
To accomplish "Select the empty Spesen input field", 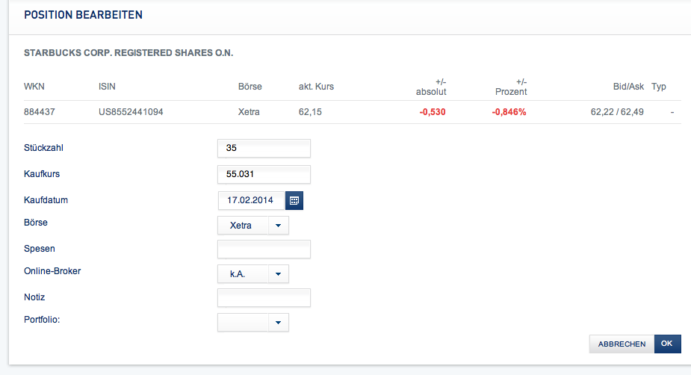I will [x=264, y=249].
